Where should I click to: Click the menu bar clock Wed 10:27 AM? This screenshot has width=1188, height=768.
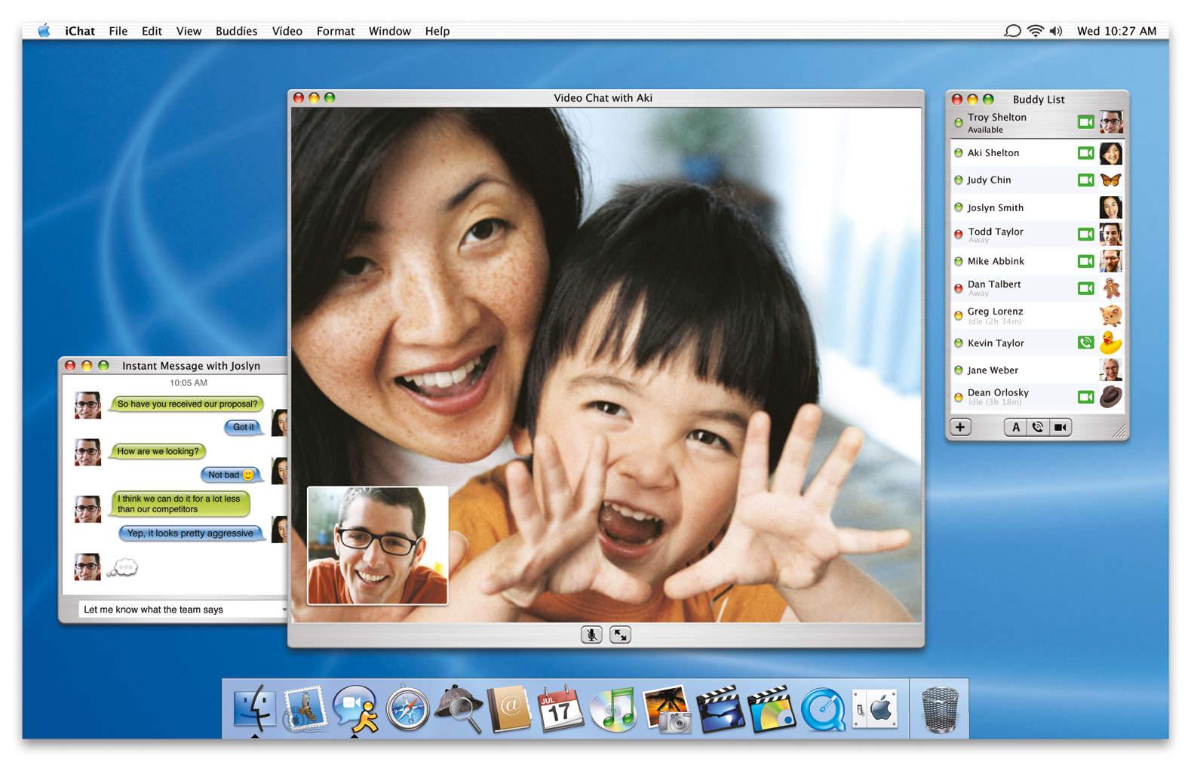1116,31
